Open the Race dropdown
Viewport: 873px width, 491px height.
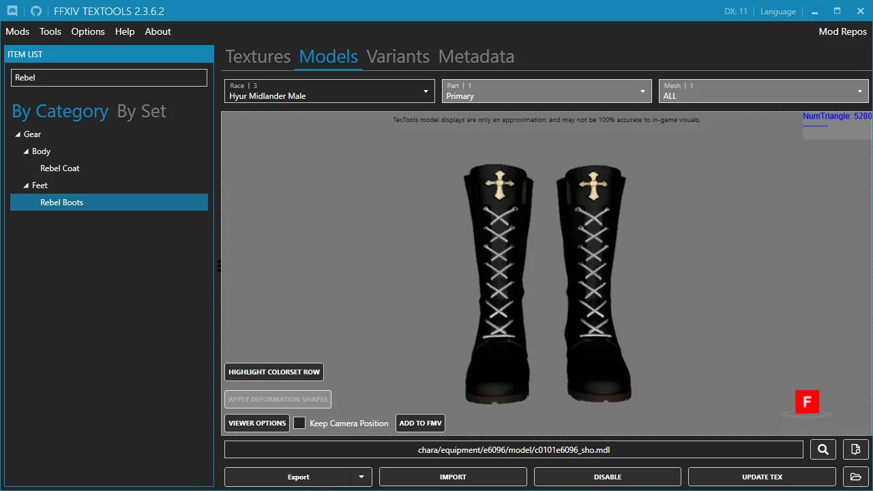tap(329, 91)
